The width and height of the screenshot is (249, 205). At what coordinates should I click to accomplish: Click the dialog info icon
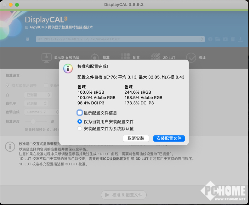click(68, 68)
